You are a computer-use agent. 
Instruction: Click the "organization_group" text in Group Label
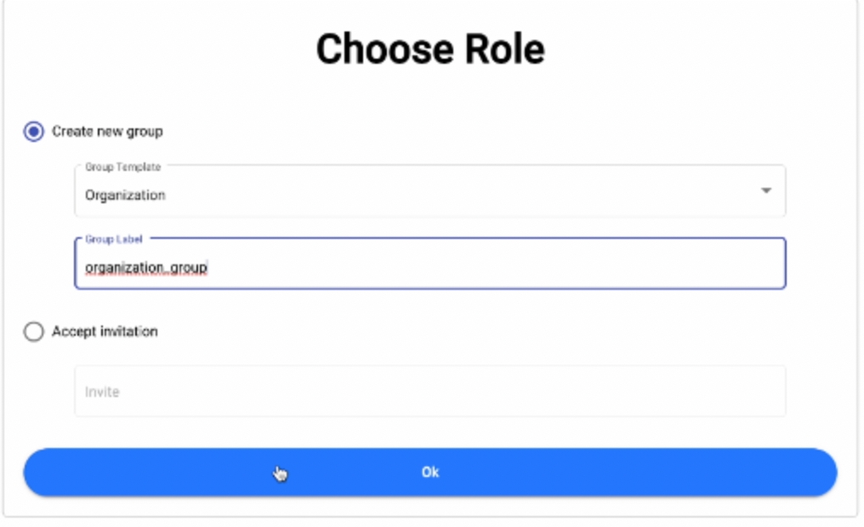[145, 268]
